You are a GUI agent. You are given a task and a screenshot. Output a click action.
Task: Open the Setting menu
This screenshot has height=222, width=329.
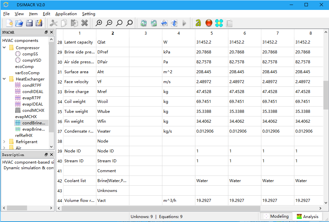coord(88,14)
